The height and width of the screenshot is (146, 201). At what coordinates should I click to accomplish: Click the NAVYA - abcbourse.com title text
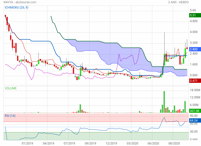tap(20, 2)
